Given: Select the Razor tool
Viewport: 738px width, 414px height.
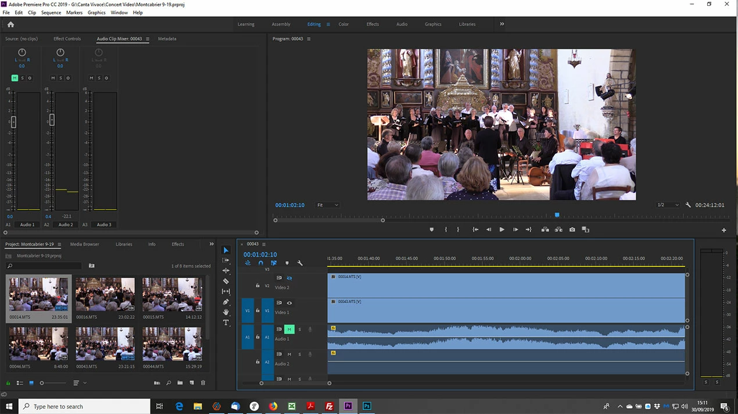Looking at the screenshot, I should pos(226,281).
